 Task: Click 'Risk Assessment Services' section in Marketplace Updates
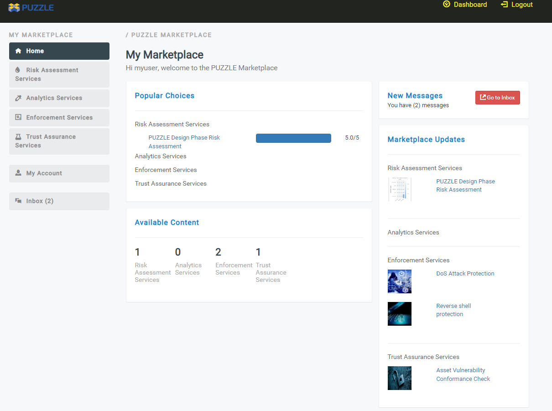point(425,168)
